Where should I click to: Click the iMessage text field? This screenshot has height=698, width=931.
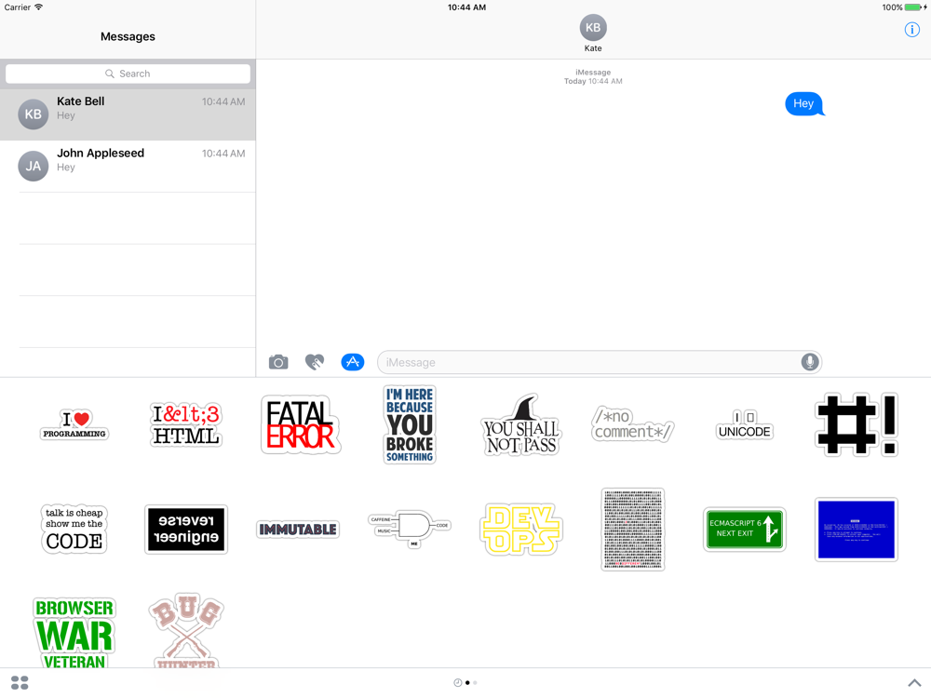point(600,362)
